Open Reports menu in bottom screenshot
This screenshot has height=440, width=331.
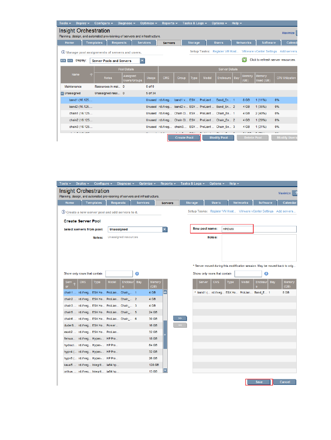[x=168, y=184]
